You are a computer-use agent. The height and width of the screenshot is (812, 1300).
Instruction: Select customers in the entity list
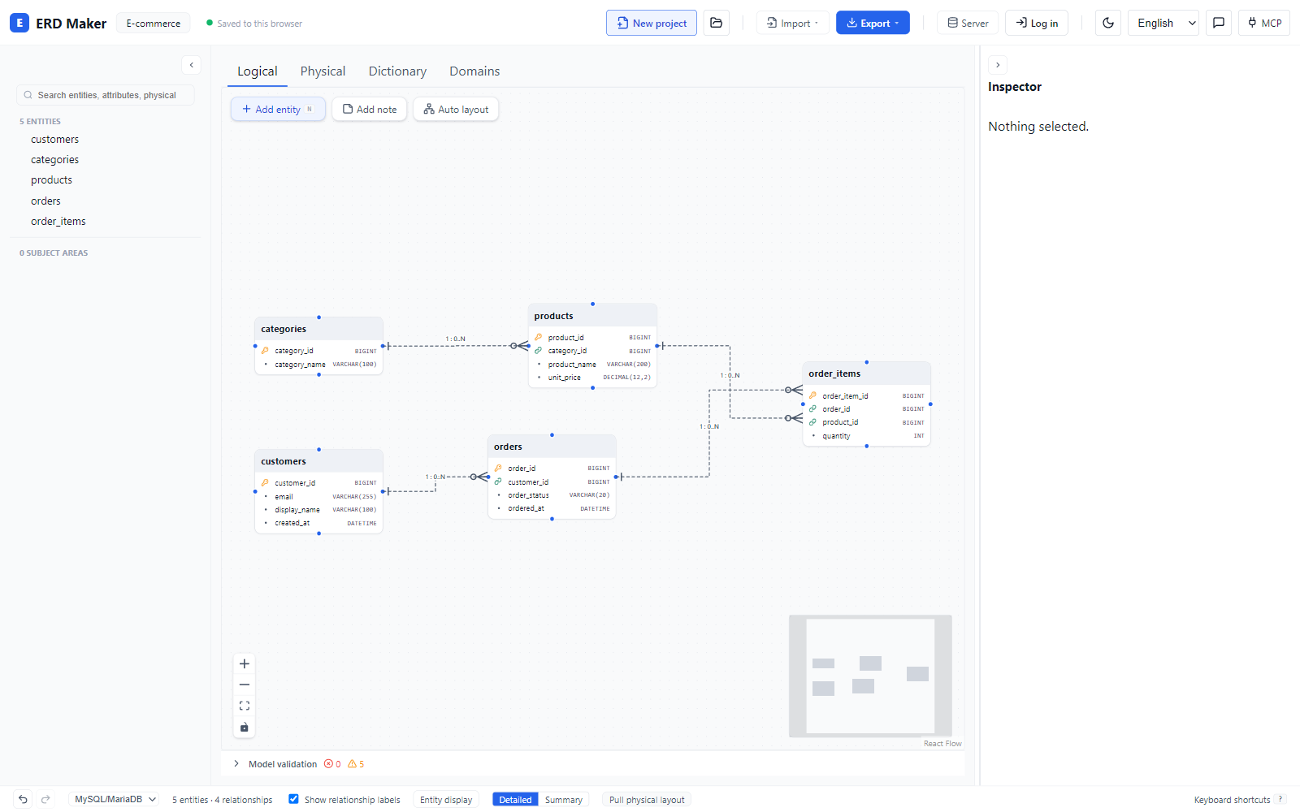[55, 140]
